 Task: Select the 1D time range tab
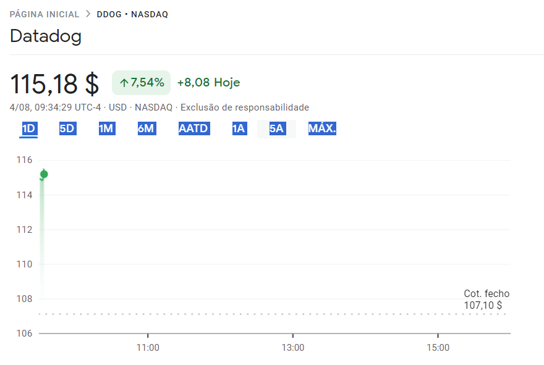point(28,128)
